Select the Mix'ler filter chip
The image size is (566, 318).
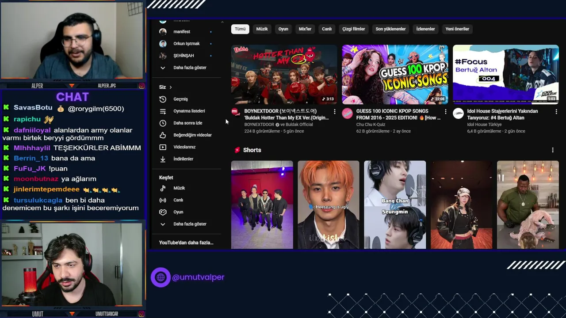click(305, 29)
